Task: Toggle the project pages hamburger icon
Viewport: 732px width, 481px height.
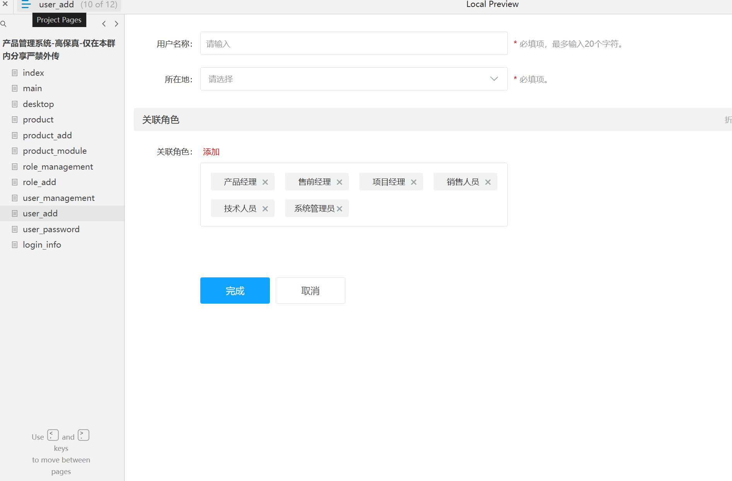Action: 26,4
